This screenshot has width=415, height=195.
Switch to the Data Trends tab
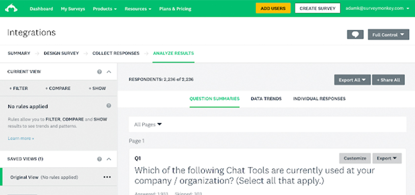[266, 98]
